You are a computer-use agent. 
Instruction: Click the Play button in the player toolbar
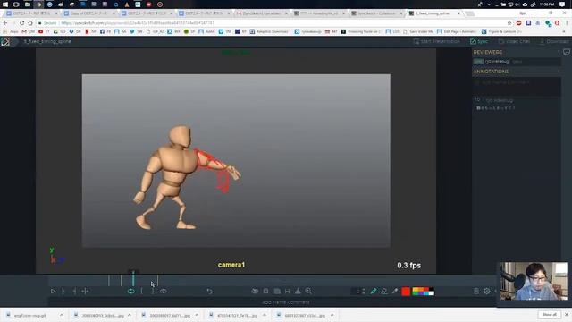tap(53, 291)
